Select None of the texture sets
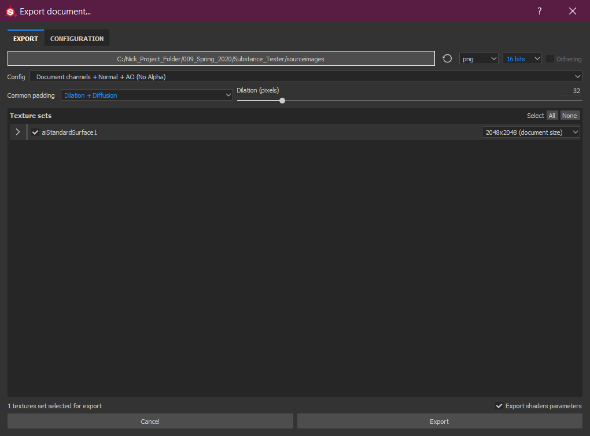This screenshot has width=590, height=436. coord(569,116)
